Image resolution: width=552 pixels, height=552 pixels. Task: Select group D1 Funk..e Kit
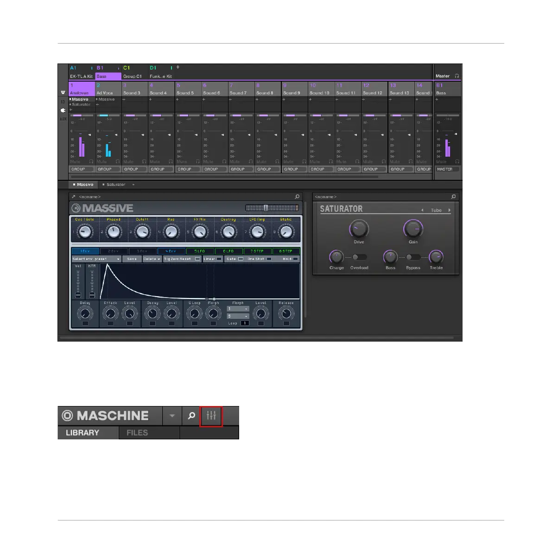pos(161,72)
